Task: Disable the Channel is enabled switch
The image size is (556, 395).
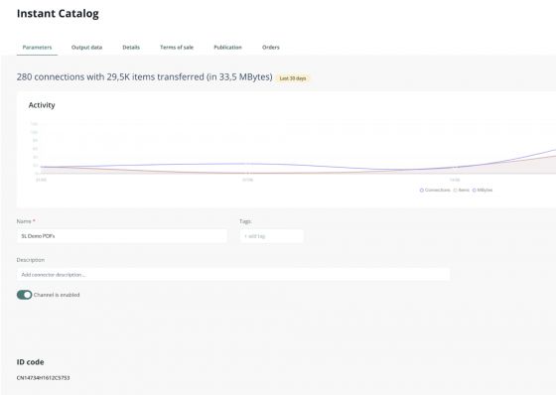Action: tap(24, 295)
